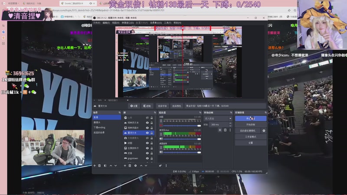Open transition properties three-dot menu
Screen dimensions: 347x195
[x=230, y=130]
